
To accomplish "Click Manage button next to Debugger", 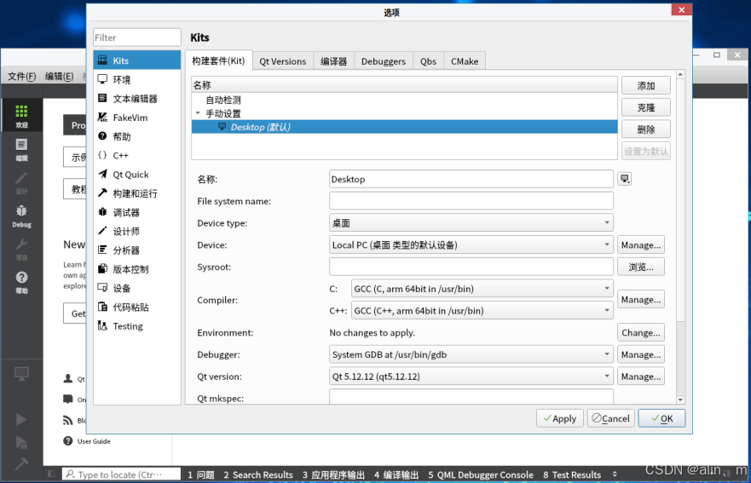I will pyautogui.click(x=641, y=354).
